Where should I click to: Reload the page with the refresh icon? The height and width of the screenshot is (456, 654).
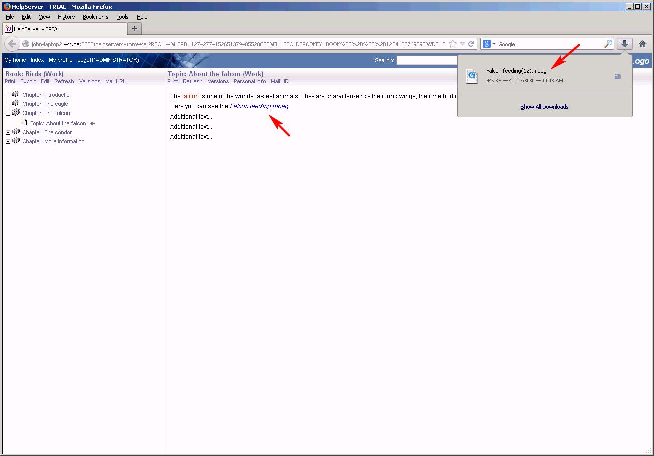point(470,44)
